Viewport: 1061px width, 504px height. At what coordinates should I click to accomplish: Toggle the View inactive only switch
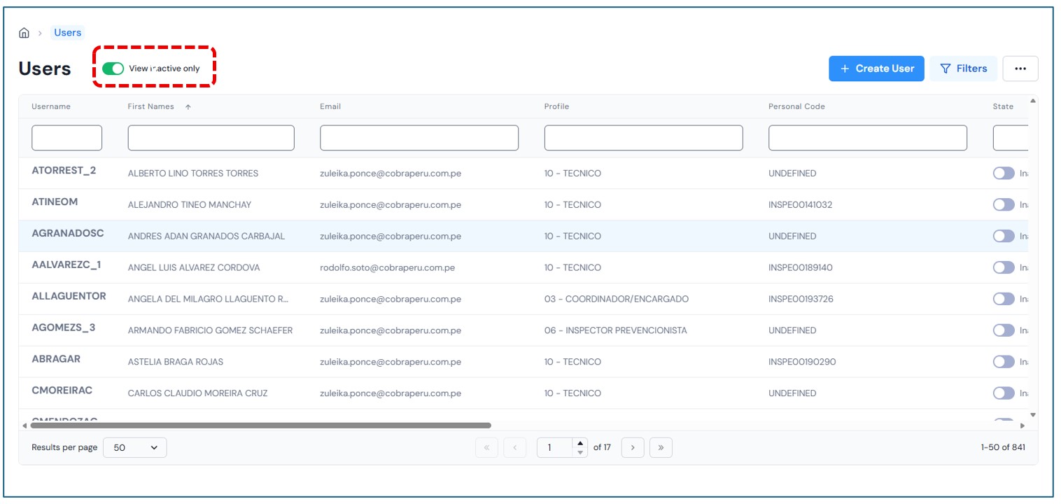113,69
